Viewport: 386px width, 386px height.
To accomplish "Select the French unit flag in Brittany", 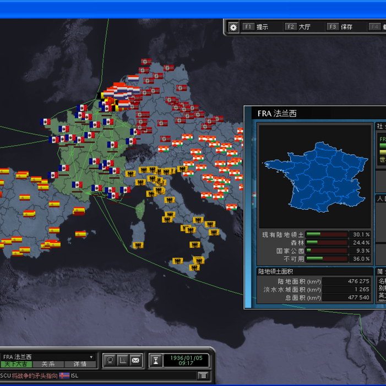I will 45,122.
